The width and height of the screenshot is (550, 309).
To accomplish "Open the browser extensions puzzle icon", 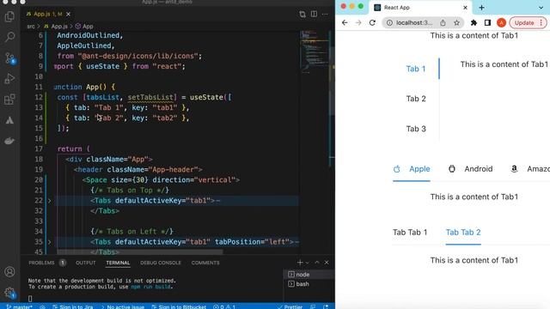I will [x=474, y=23].
